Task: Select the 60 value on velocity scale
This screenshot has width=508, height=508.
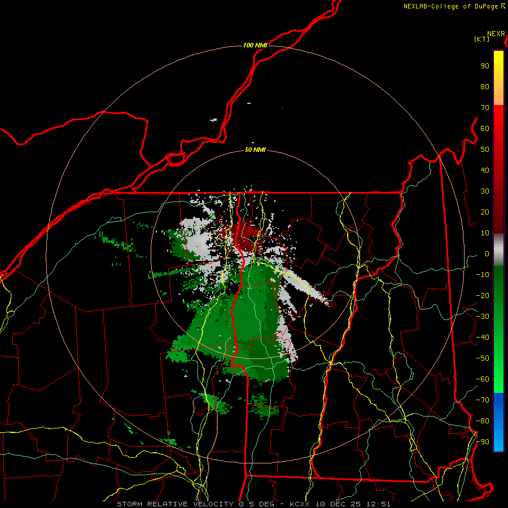Action: point(485,129)
